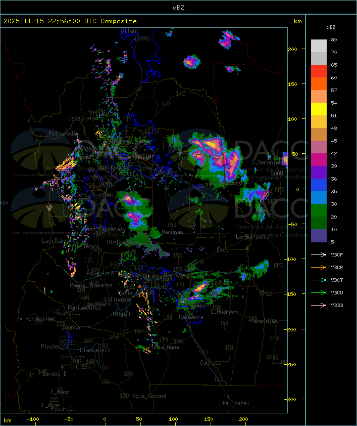Click the dBZ title at top
The width and height of the screenshot is (357, 426).
click(x=179, y=8)
